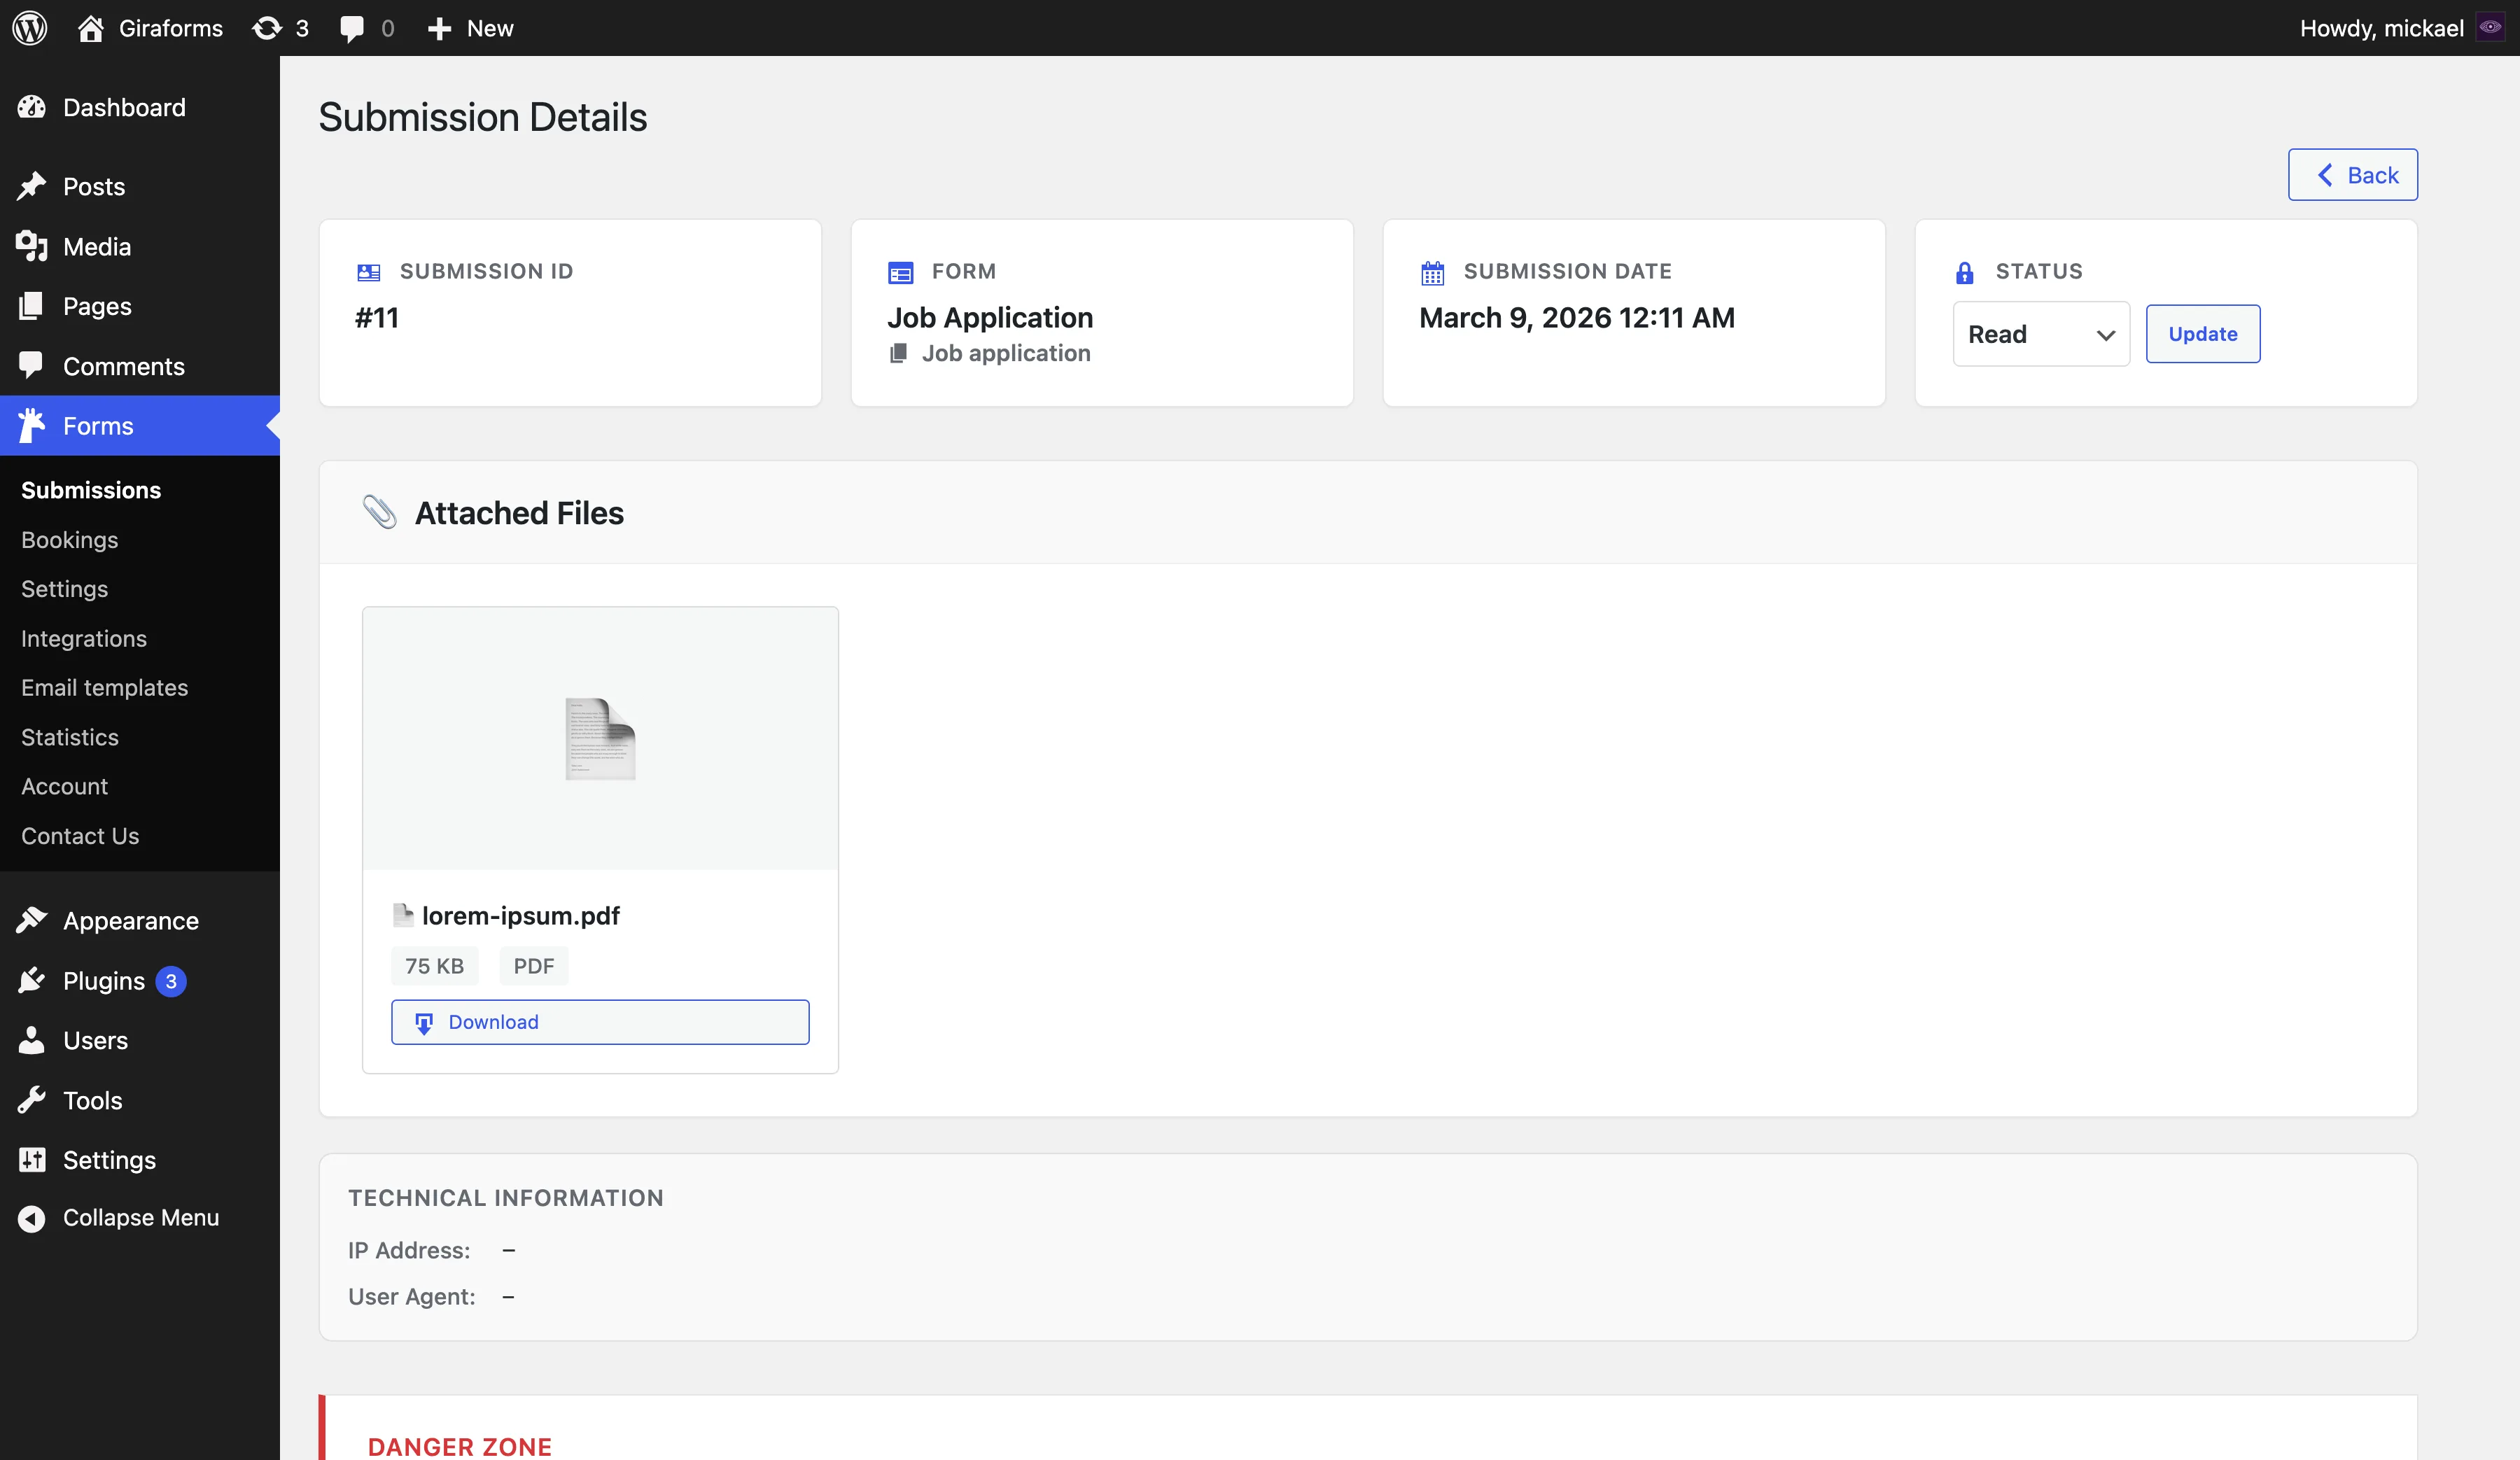Viewport: 2520px width, 1460px height.
Task: Click the Back button
Action: (2352, 174)
